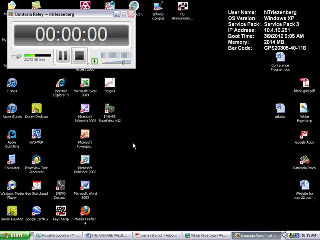Select the Internet Explorer 8 desktop icon
The height and width of the screenshot is (240, 320).
point(61,87)
